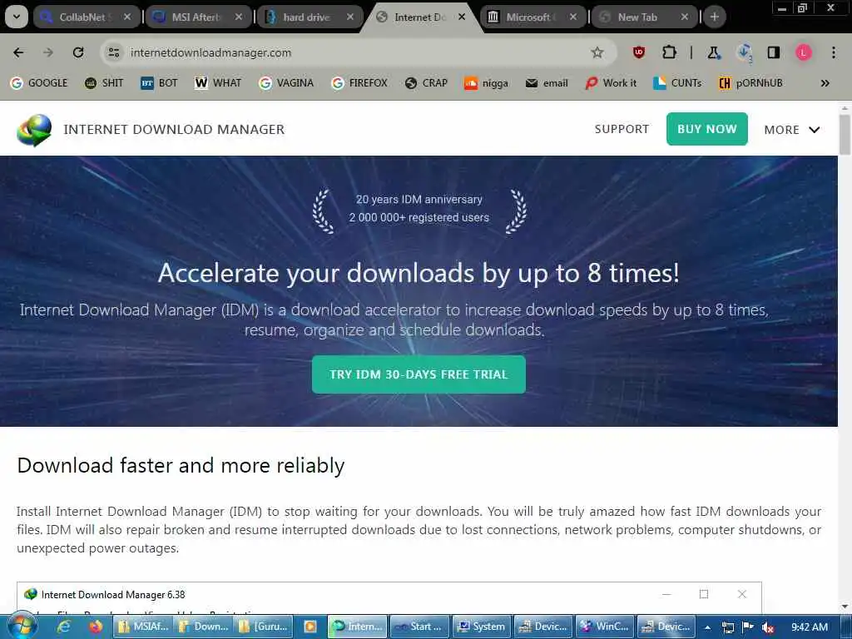Switch to the CollabNet tab
The width and height of the screenshot is (852, 639).
pyautogui.click(x=85, y=17)
